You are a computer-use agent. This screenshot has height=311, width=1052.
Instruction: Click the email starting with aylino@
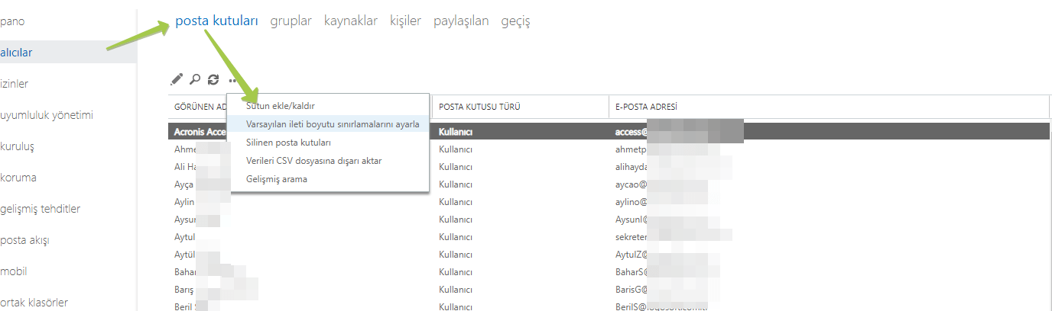[632, 202]
